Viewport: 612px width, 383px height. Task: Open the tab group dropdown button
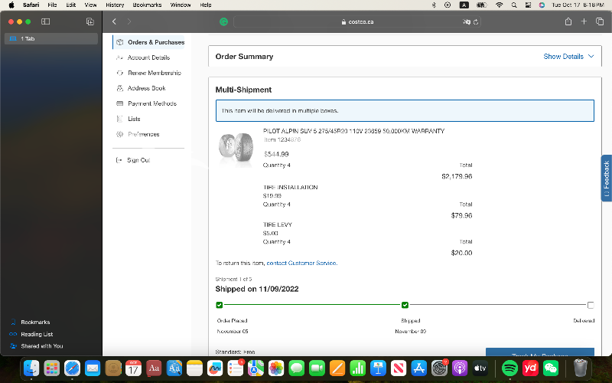pyautogui.click(x=90, y=21)
